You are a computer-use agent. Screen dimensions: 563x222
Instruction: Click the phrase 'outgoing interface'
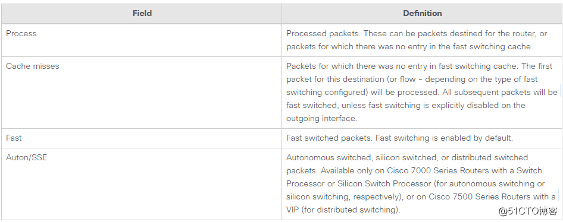click(321, 119)
